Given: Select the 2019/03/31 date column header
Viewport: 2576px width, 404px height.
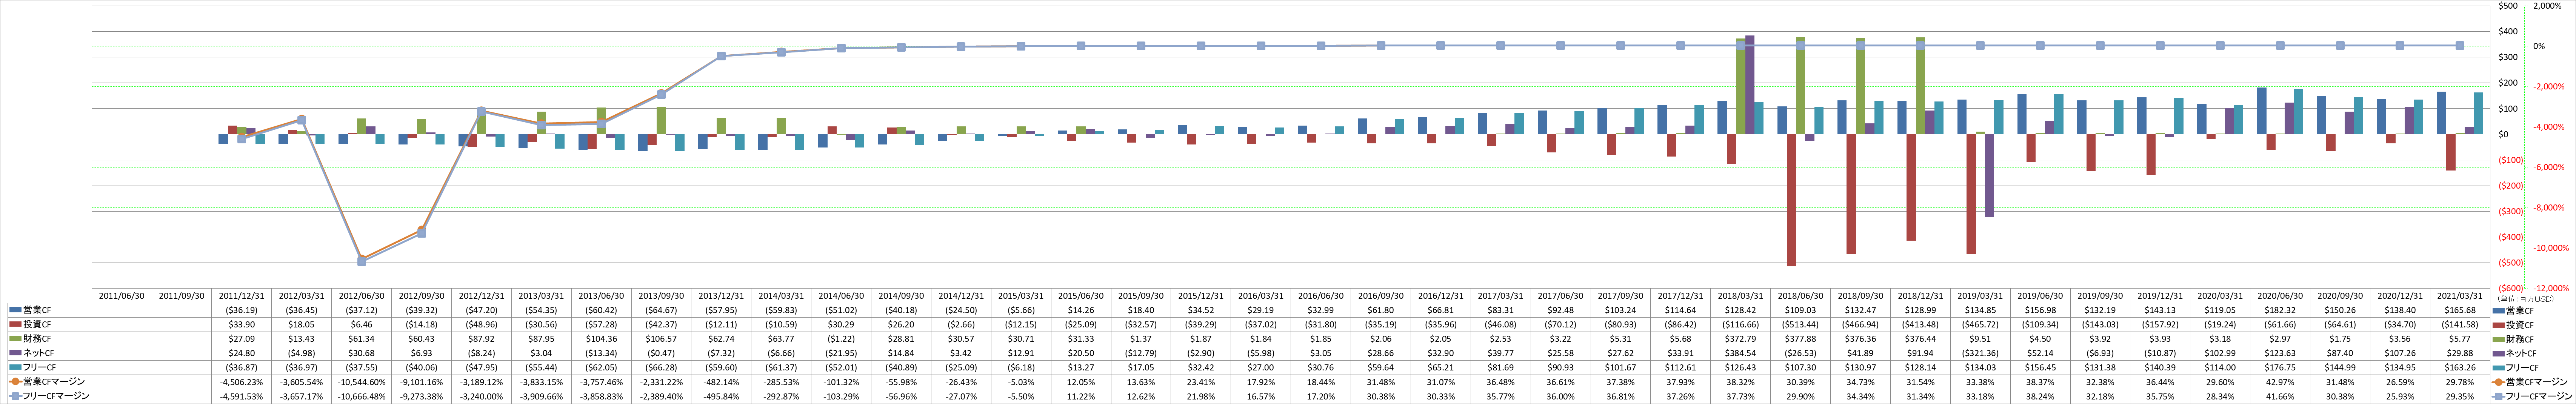Looking at the screenshot, I should (1980, 296).
